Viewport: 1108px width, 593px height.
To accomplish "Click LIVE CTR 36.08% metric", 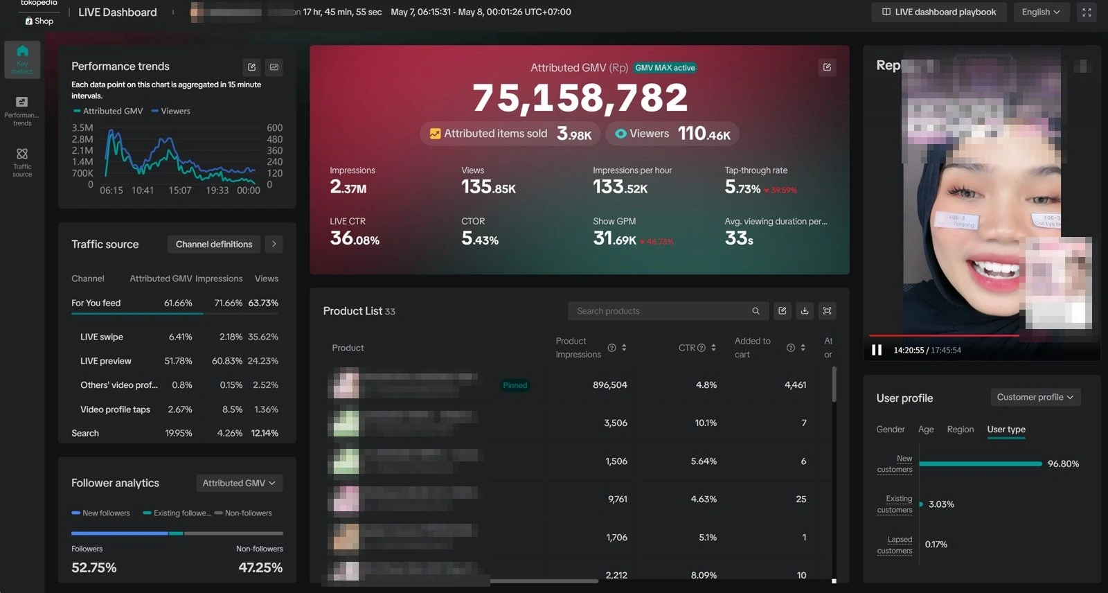I will click(x=355, y=232).
